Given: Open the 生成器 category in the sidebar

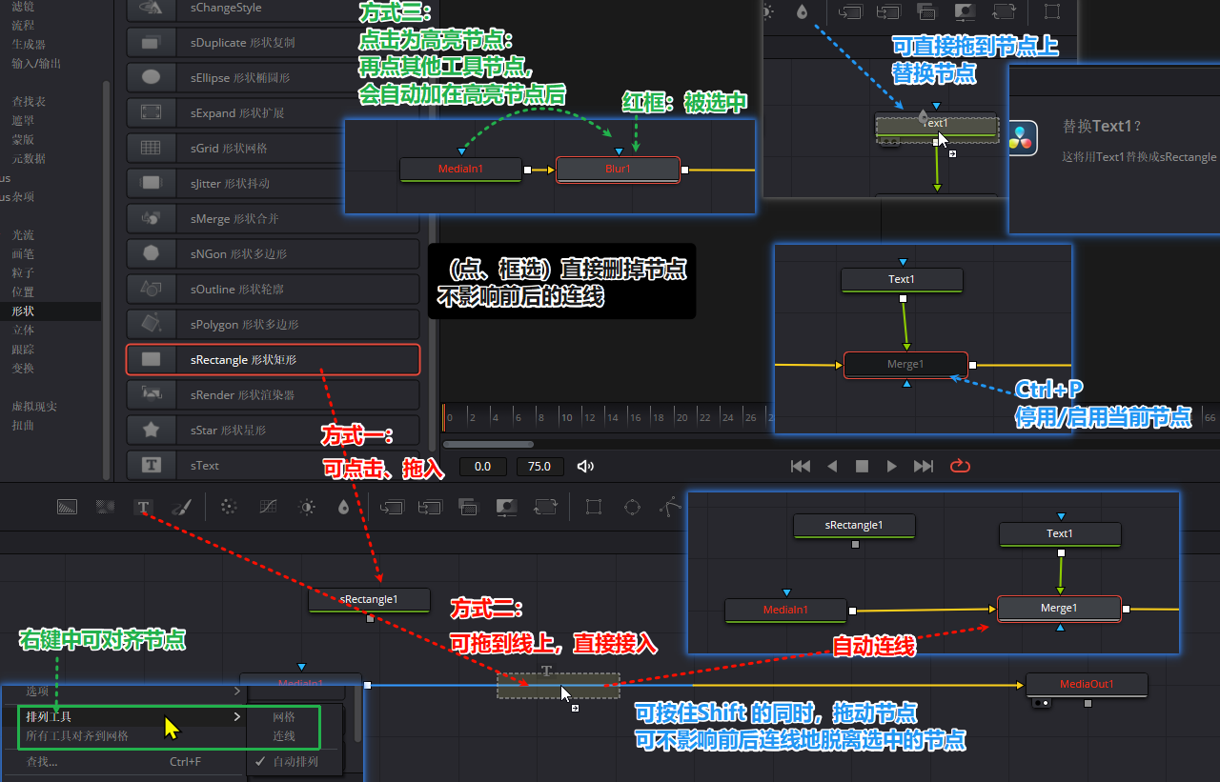Looking at the screenshot, I should [x=29, y=44].
